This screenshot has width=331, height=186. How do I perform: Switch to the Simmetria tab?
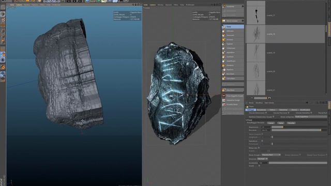pos(283,110)
